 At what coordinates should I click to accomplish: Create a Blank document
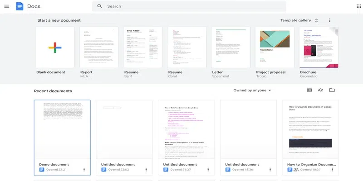click(x=55, y=48)
